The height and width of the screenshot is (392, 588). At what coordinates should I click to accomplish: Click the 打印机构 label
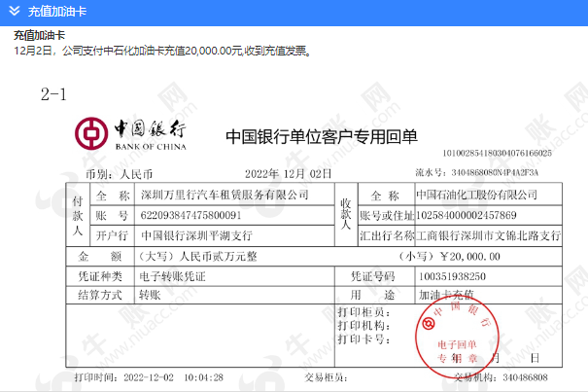(x=364, y=326)
